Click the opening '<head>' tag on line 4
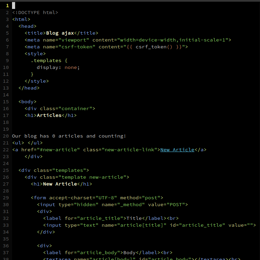This screenshot has width=260, height=260. point(27,26)
